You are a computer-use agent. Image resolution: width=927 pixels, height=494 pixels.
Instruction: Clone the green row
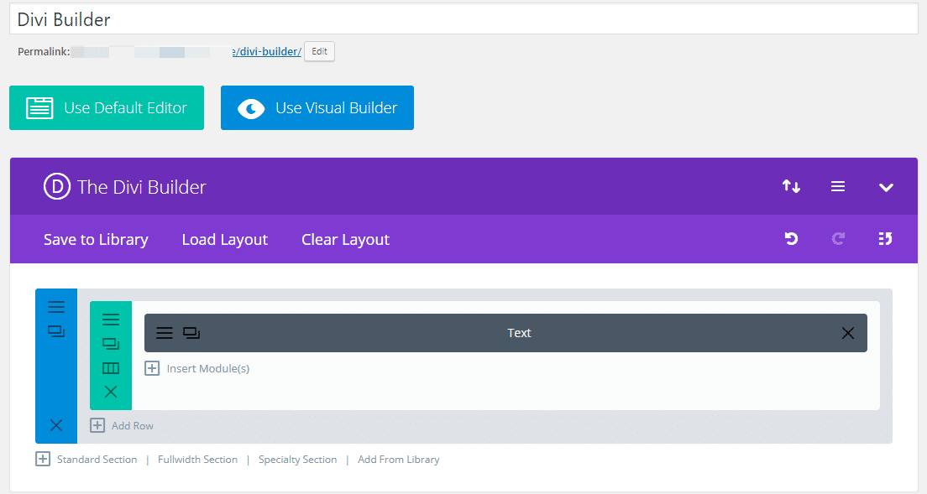(111, 344)
